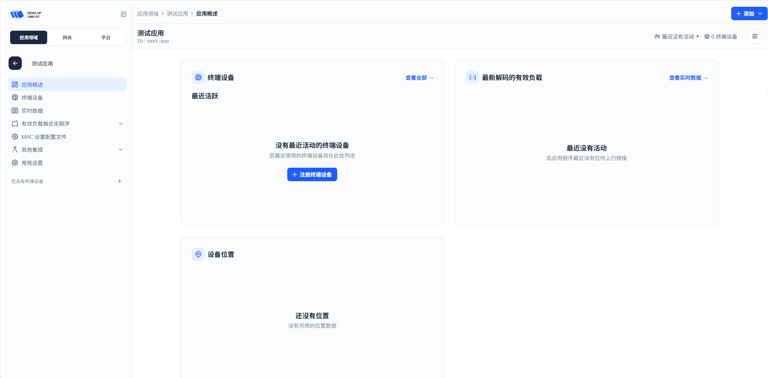Click 应用概述 in the breadcrumb
768x378 pixels.
(x=207, y=14)
